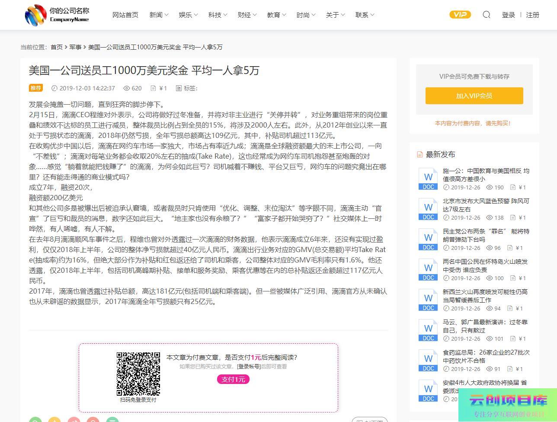This screenshot has height=422, width=557.
Task: Open article 民主党公布两条“罪名” in sidebar
Action: (486, 235)
